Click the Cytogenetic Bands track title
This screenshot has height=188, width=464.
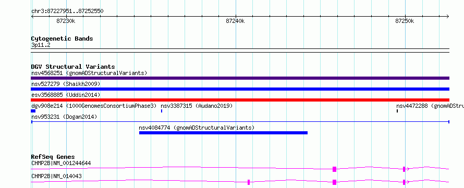click(62, 39)
